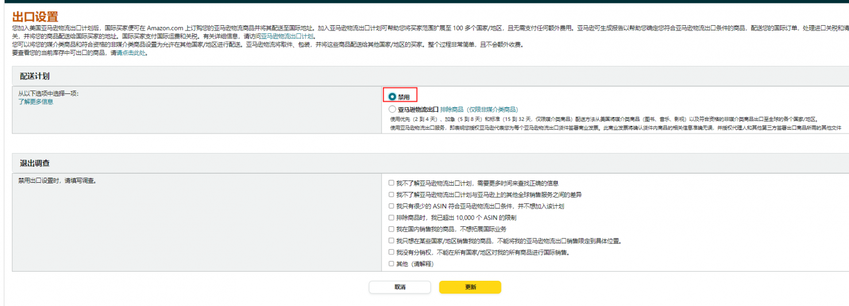Click the 配送计划 section header
849x306 pixels.
36,76
